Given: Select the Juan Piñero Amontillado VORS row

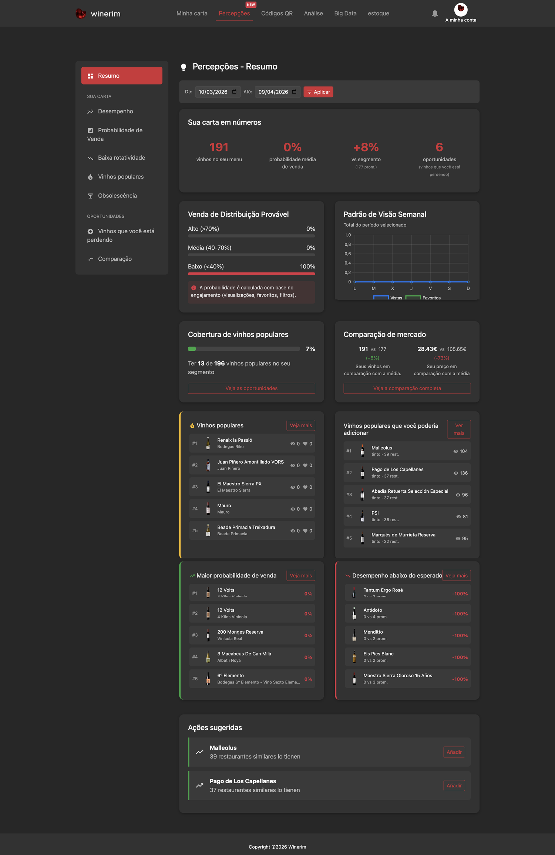Looking at the screenshot, I should (x=252, y=465).
